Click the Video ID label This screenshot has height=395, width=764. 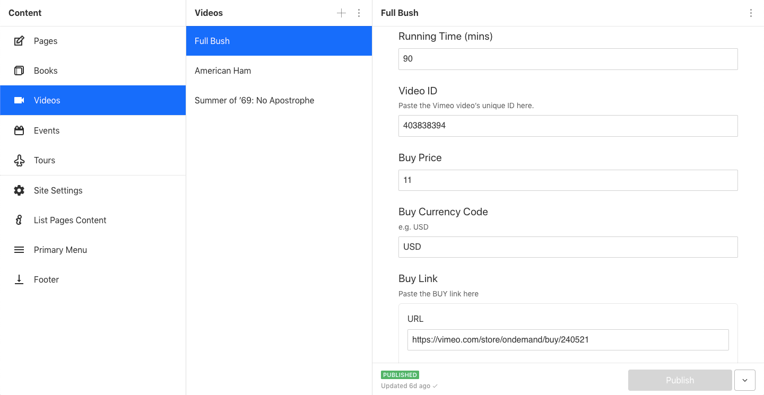pyautogui.click(x=418, y=91)
